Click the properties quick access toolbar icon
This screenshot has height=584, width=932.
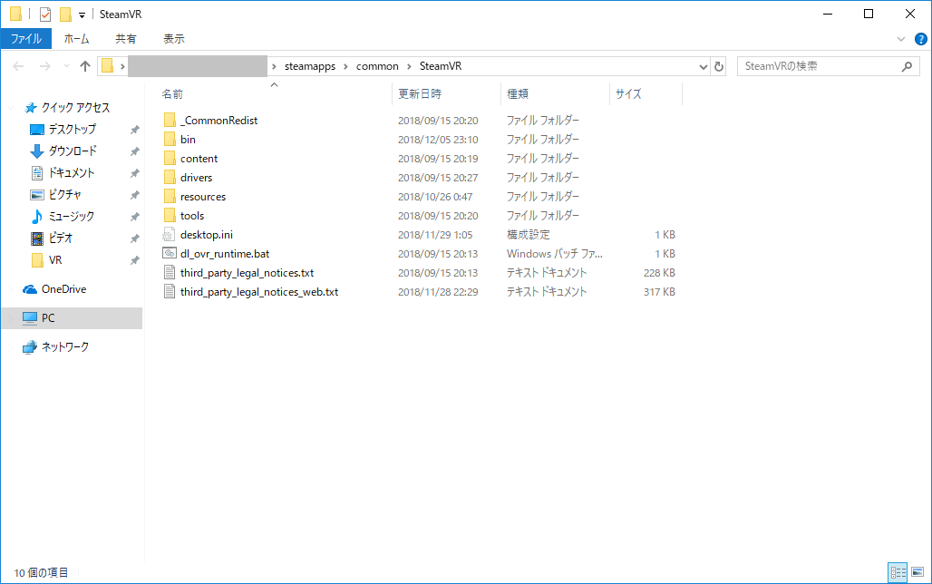45,15
